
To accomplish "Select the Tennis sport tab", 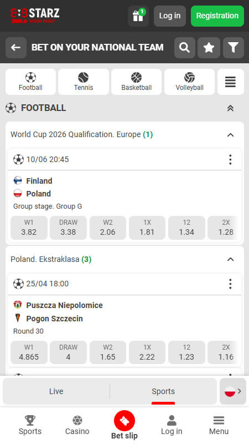I will point(84,82).
